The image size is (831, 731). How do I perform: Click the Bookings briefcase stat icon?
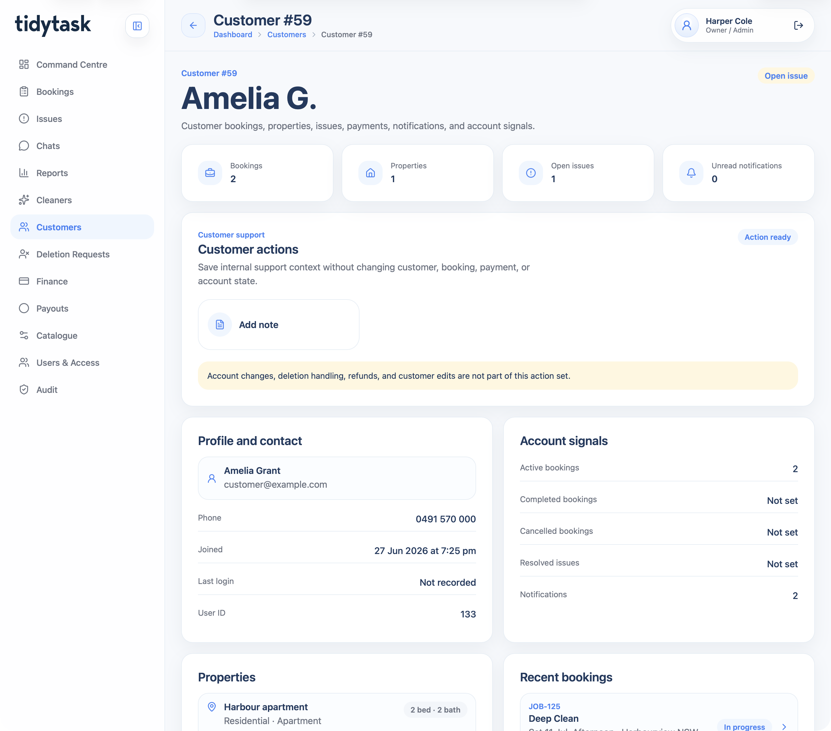(x=210, y=173)
